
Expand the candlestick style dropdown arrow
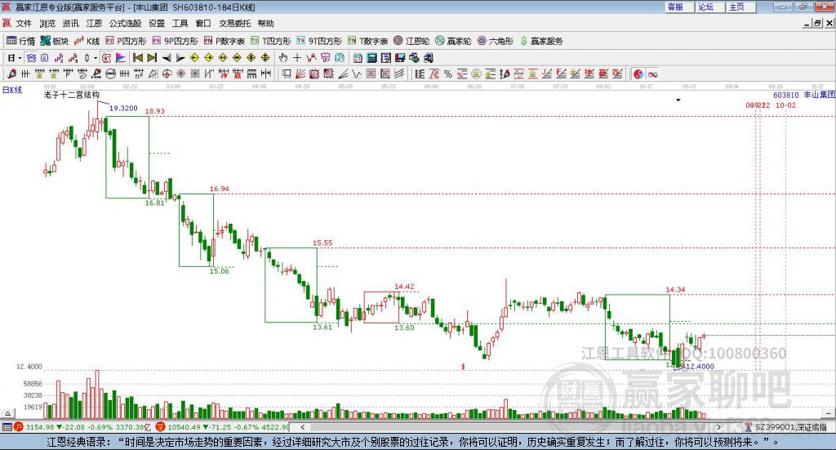(x=96, y=58)
